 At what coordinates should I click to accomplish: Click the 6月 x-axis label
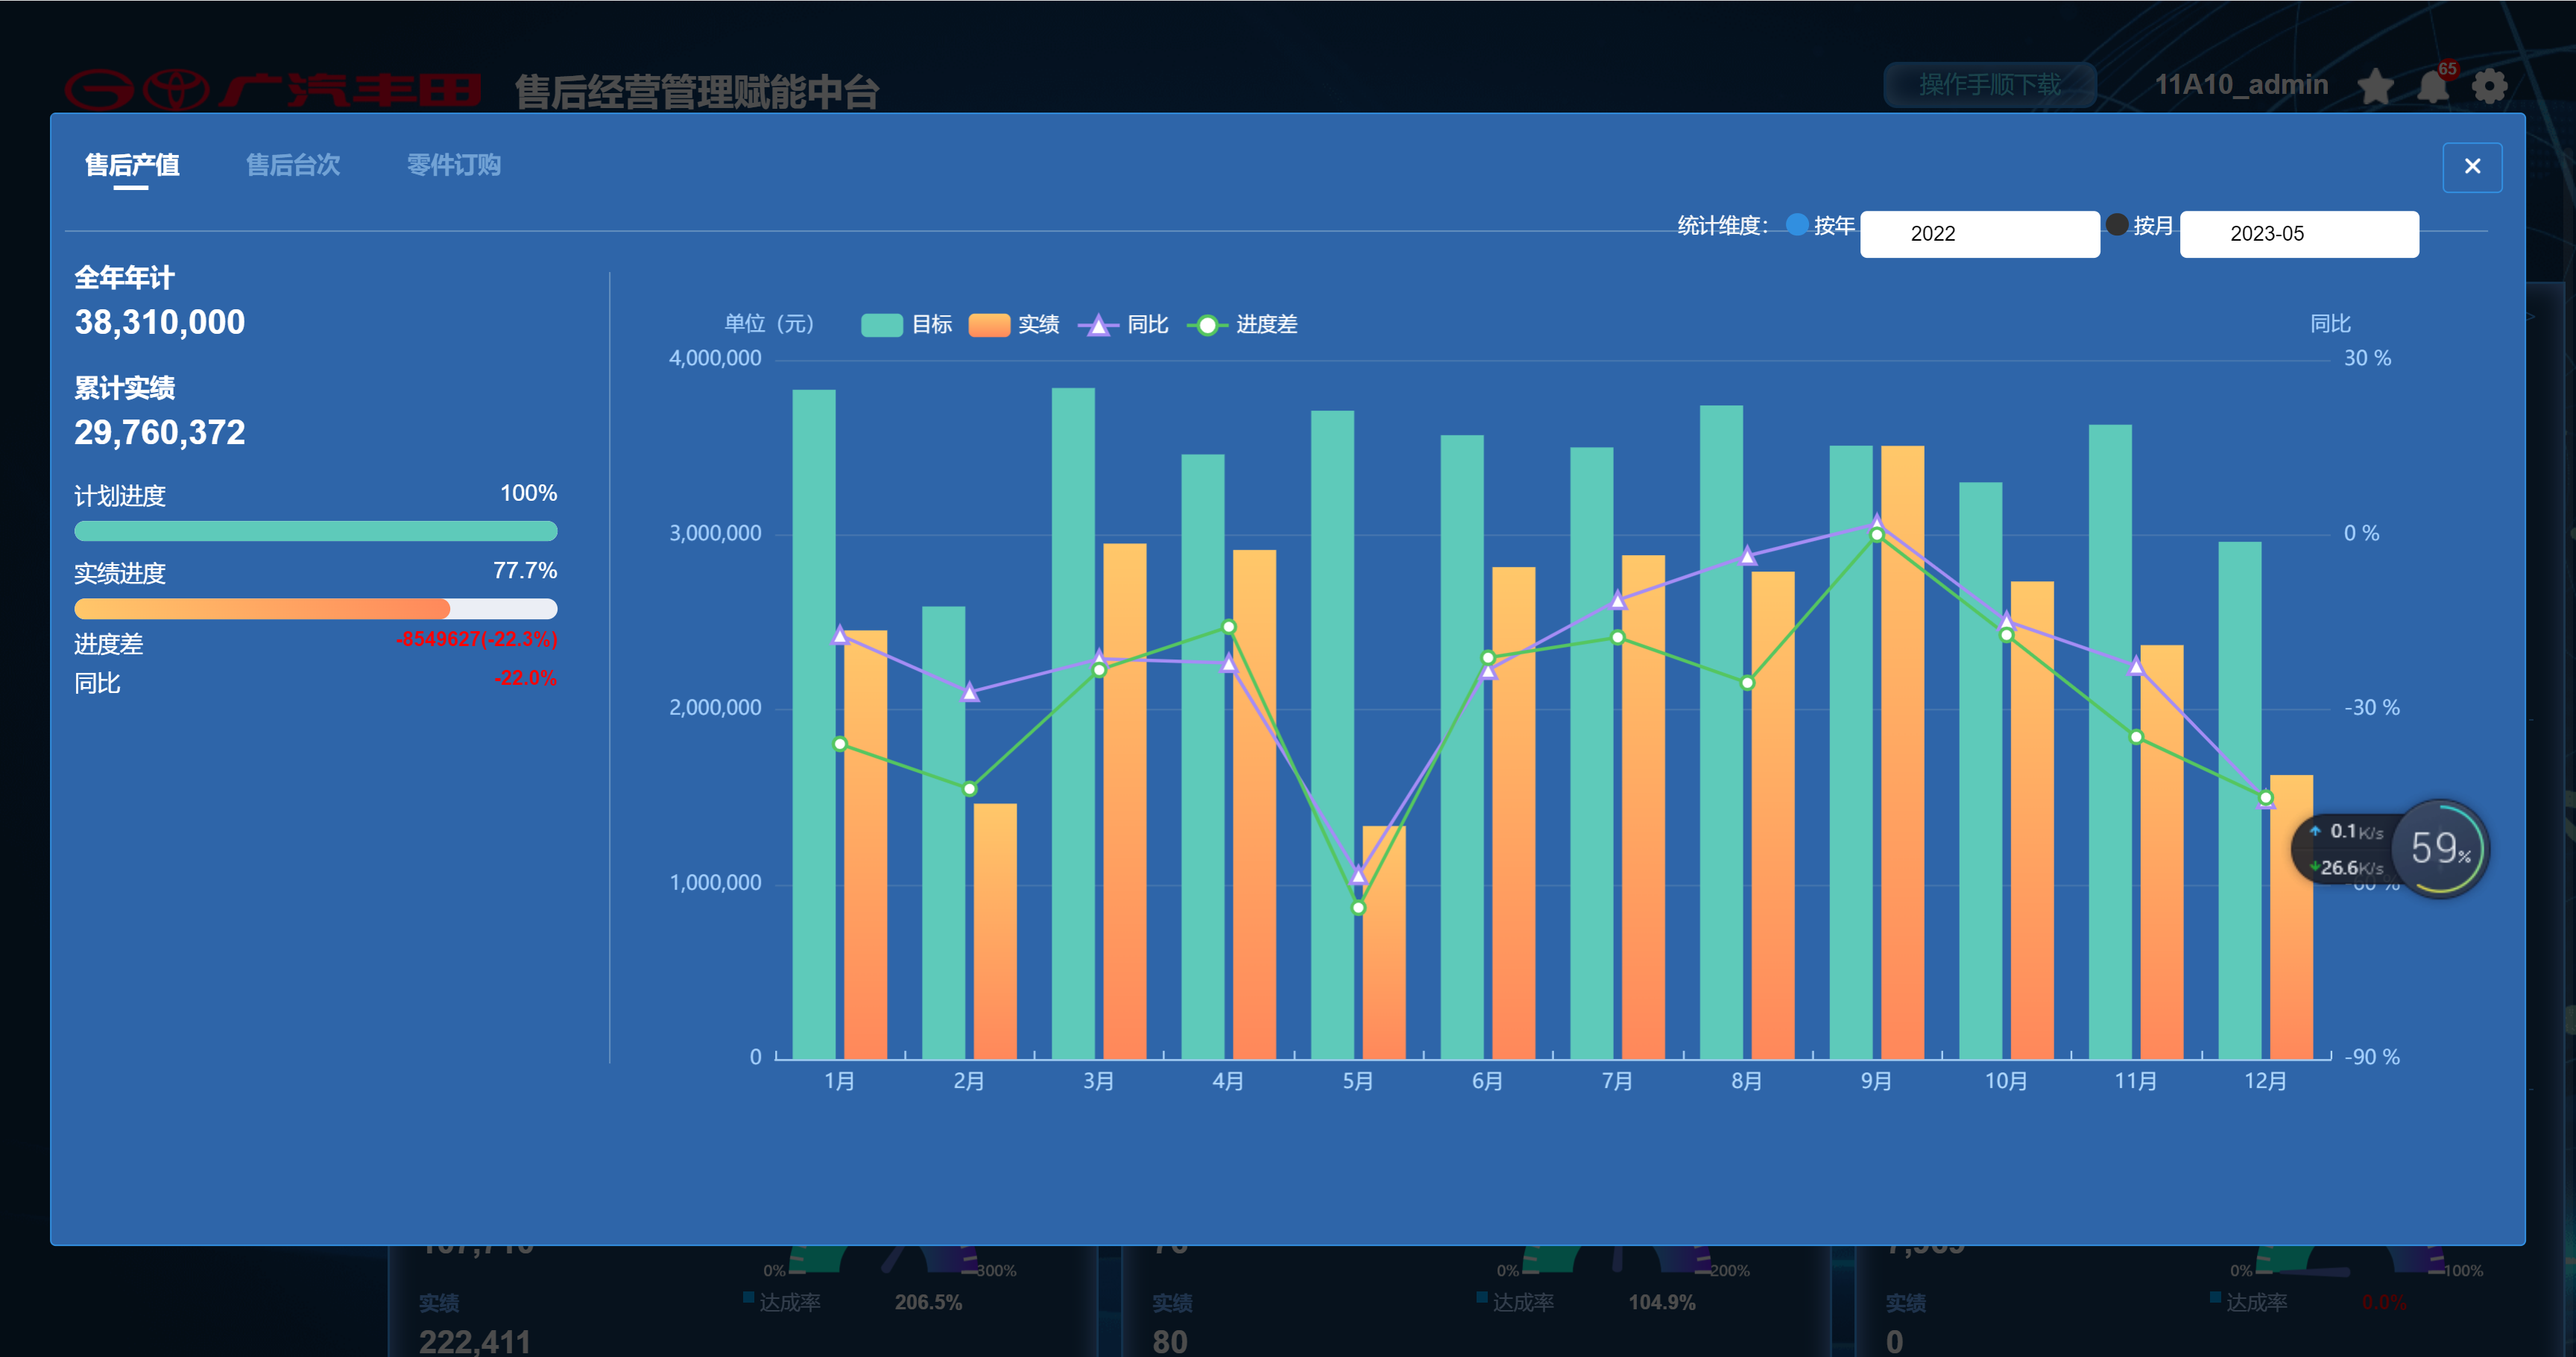(x=1487, y=1081)
